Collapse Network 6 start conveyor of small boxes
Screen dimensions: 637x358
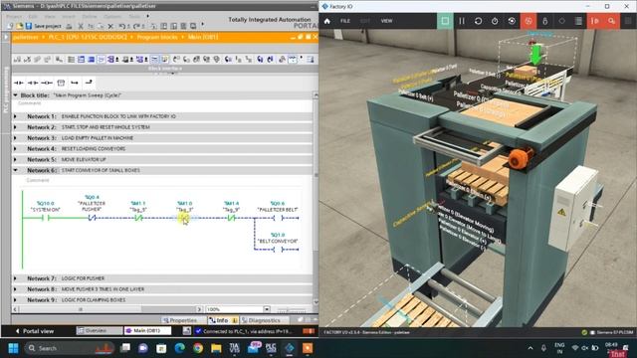[x=16, y=170]
